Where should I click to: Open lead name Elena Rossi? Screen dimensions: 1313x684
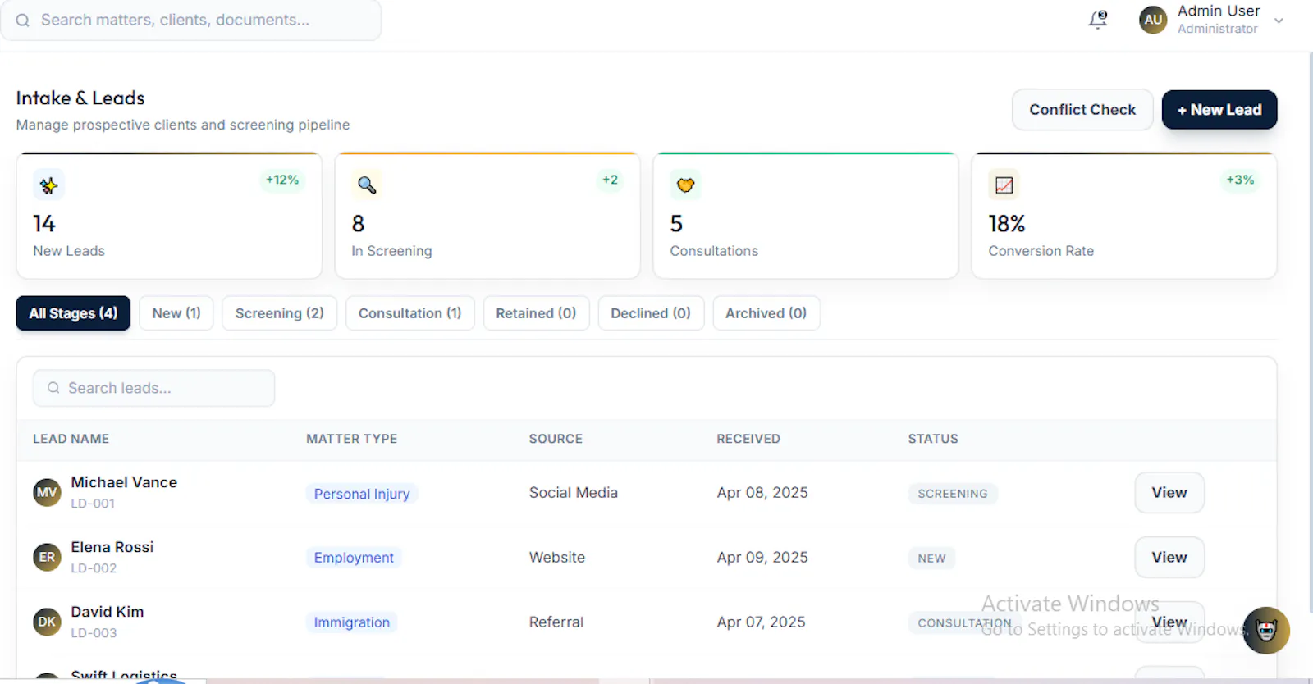pyautogui.click(x=112, y=547)
